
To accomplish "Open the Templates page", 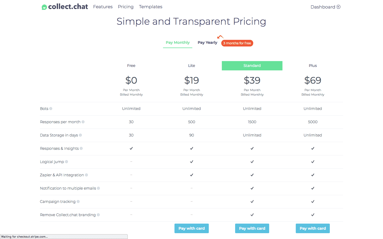I will (x=151, y=7).
